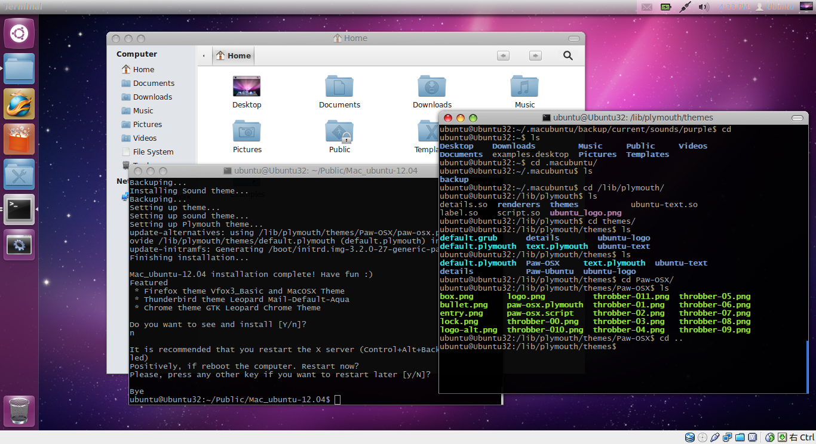Image resolution: width=816 pixels, height=444 pixels.
Task: Click the mail envelope indicator in top panel
Action: 646,7
